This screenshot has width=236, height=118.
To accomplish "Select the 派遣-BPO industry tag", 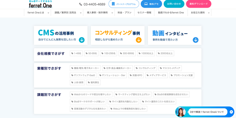I will [136, 75].
